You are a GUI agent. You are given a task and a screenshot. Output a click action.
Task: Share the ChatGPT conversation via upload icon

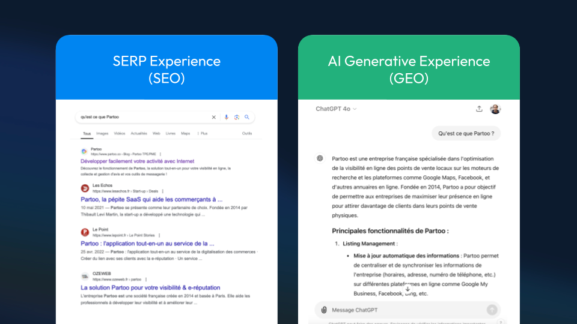click(479, 109)
